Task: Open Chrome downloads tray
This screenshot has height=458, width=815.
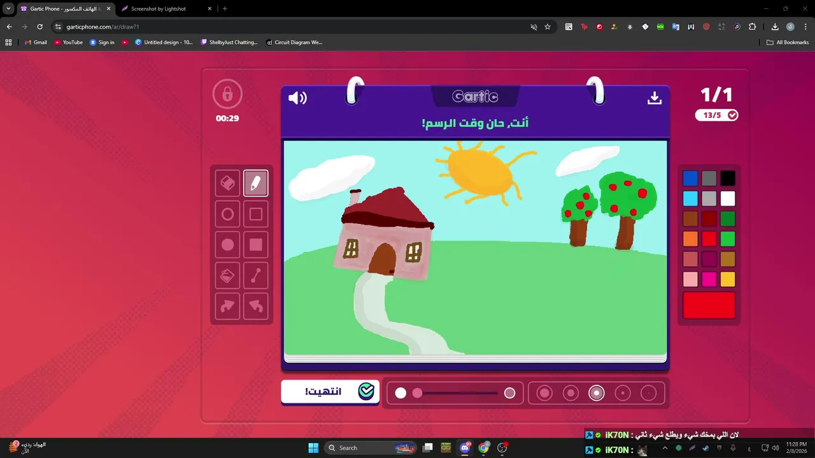Action: click(775, 27)
